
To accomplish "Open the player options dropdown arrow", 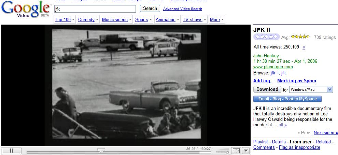I will click(245, 151).
